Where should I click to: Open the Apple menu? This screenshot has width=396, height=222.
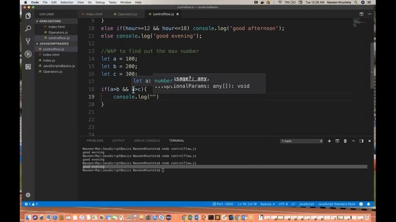[x=25, y=2]
